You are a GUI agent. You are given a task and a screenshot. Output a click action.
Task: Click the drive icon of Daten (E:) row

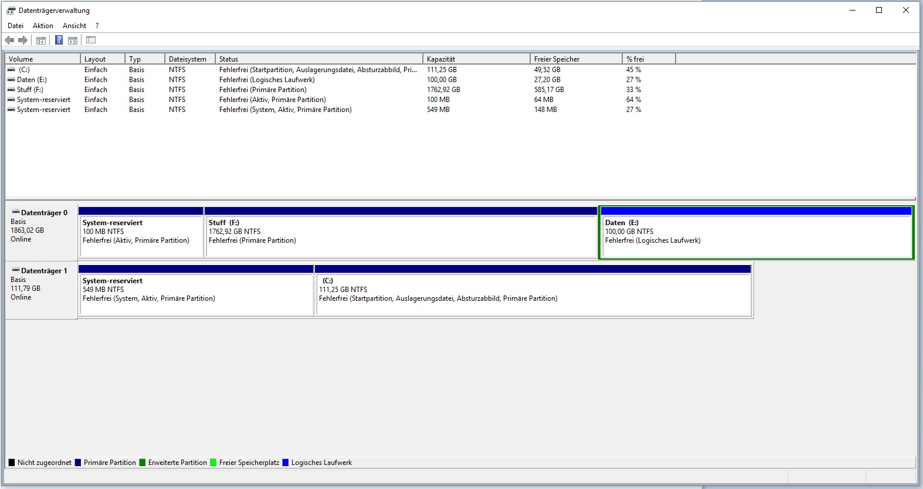pyautogui.click(x=11, y=80)
